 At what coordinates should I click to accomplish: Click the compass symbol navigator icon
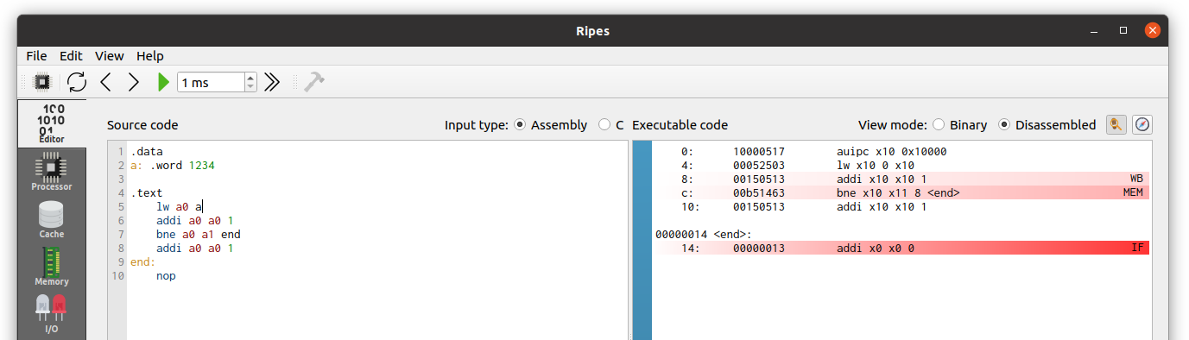tap(1143, 124)
